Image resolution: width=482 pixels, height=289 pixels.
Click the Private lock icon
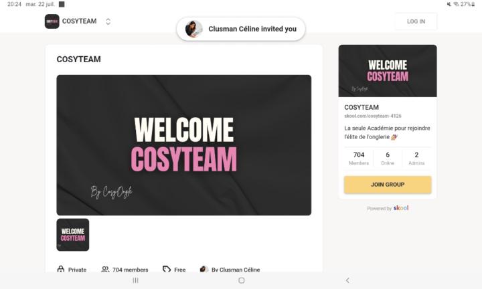(61, 270)
